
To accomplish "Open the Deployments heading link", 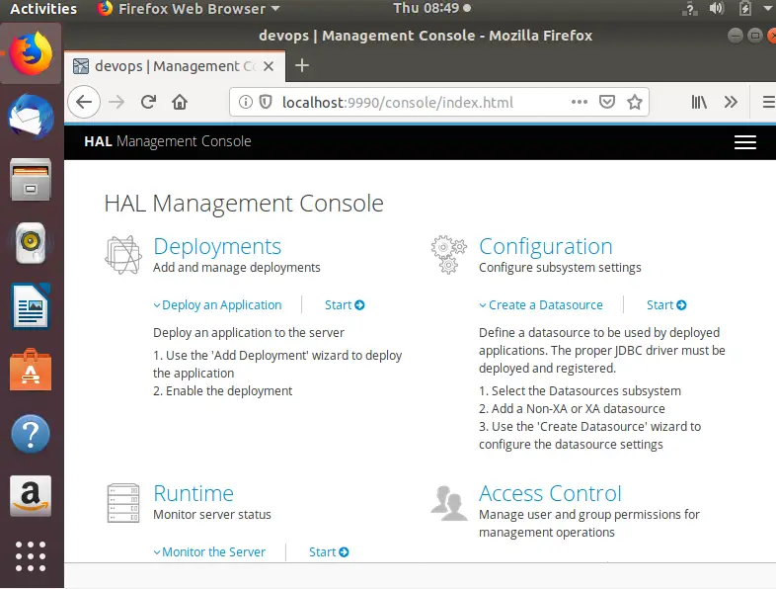I will [217, 246].
